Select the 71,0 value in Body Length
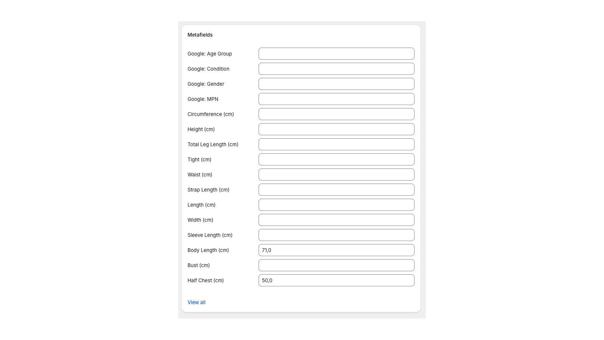The image size is (604, 340). point(267,250)
